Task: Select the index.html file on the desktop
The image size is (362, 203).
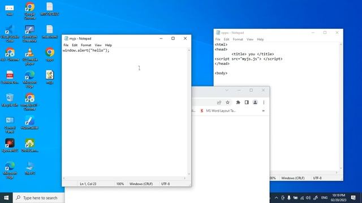Action: point(49,32)
